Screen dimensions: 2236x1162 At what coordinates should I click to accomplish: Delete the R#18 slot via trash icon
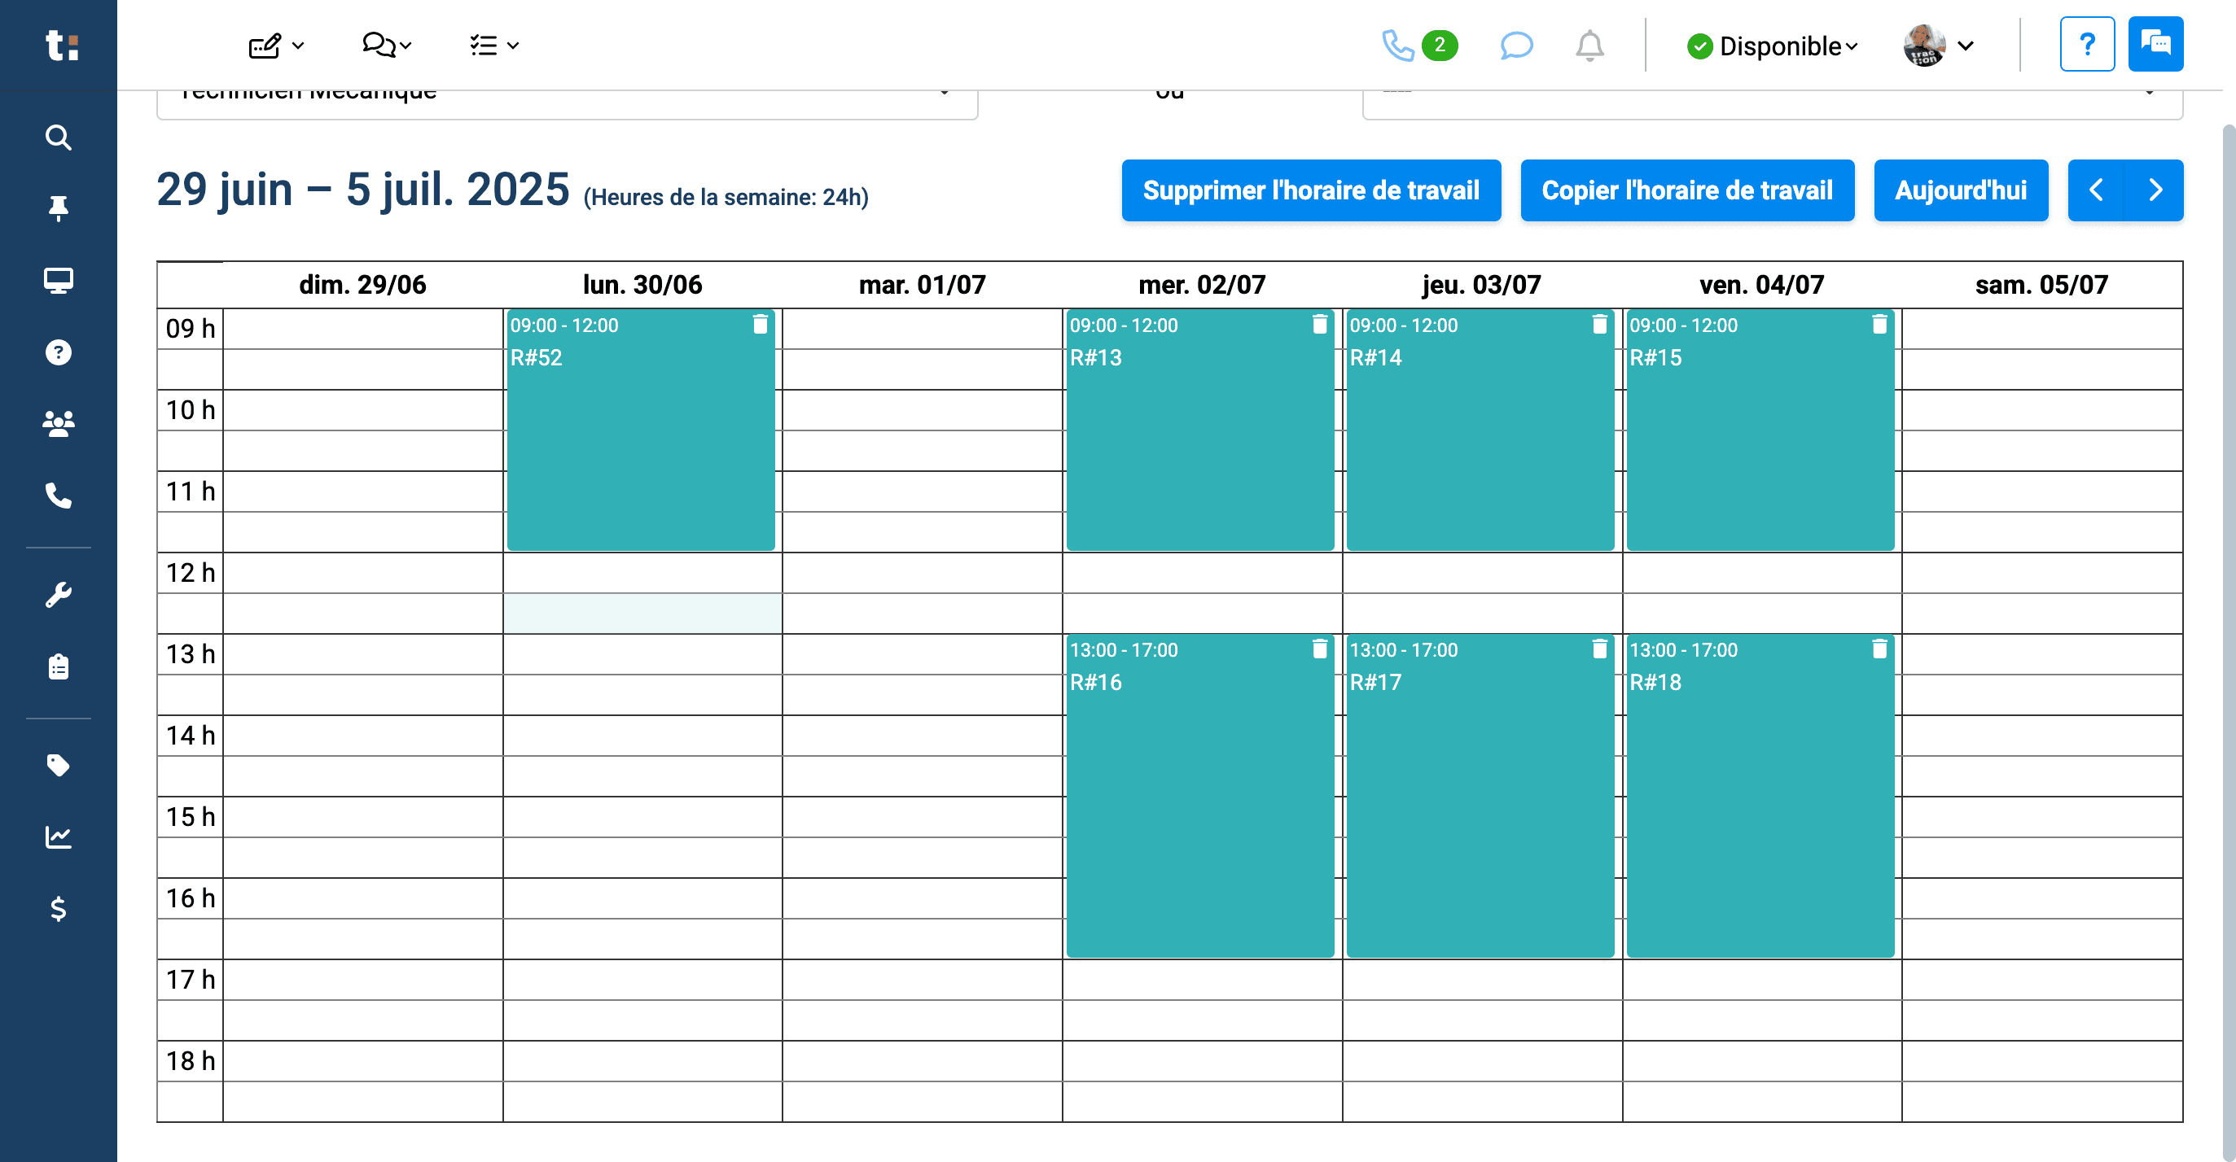coord(1879,649)
